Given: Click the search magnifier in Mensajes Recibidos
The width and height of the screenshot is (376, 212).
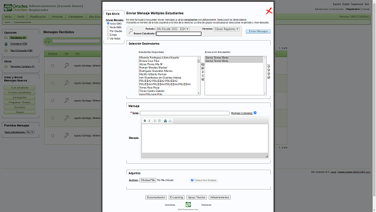Looking at the screenshot, I should (x=47, y=41).
